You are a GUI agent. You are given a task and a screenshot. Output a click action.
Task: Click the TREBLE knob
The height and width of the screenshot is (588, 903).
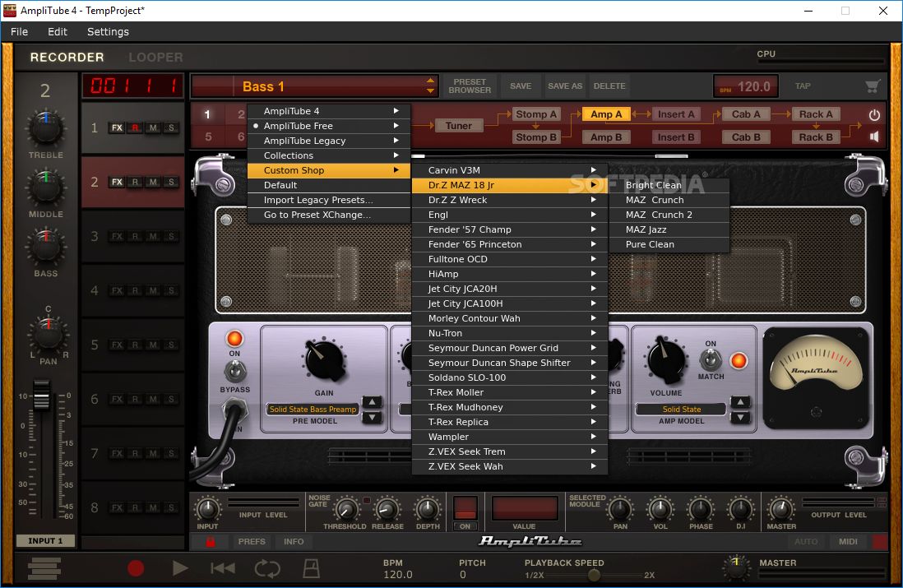[x=46, y=127]
